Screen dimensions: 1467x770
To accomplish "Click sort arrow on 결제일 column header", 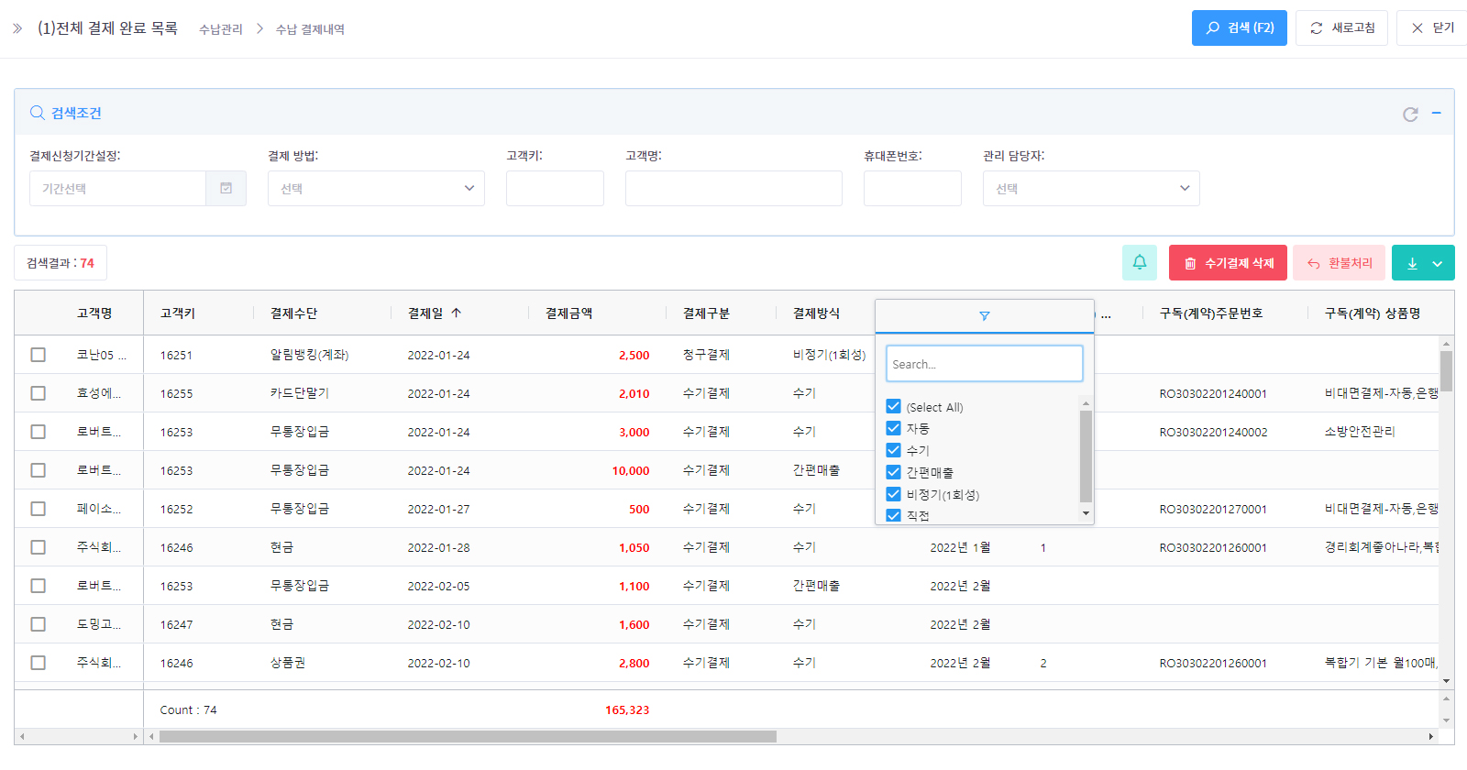I will pyautogui.click(x=457, y=313).
